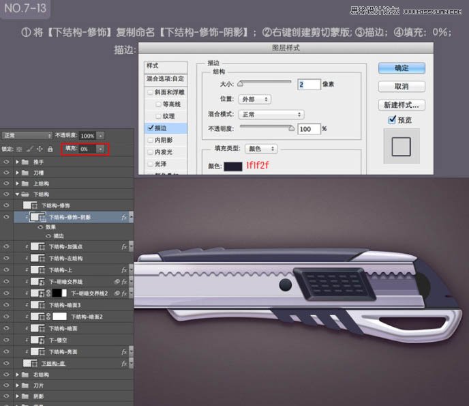Click the folder icon of 右结构 group
This screenshot has width=469, height=406.
click(x=25, y=375)
